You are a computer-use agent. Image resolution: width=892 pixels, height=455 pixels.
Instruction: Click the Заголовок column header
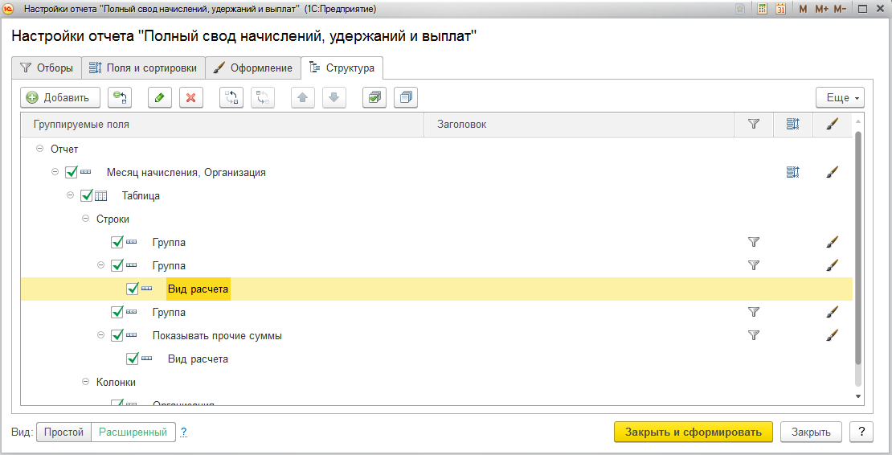point(579,124)
